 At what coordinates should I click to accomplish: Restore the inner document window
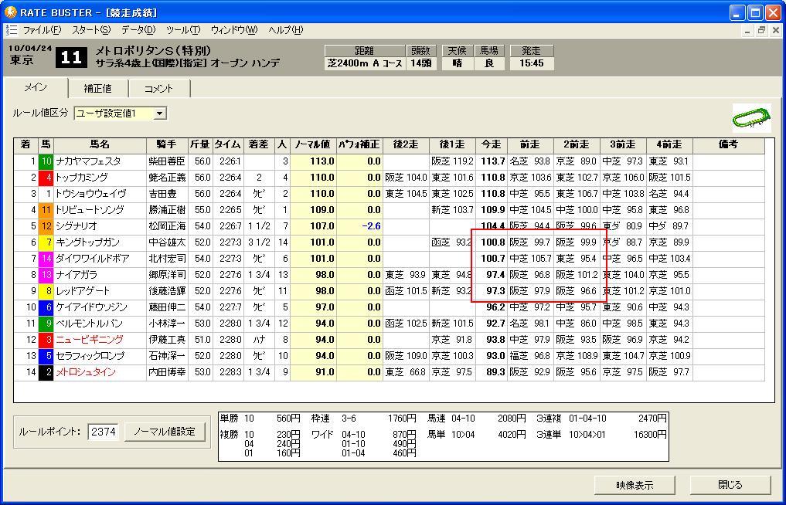762,31
